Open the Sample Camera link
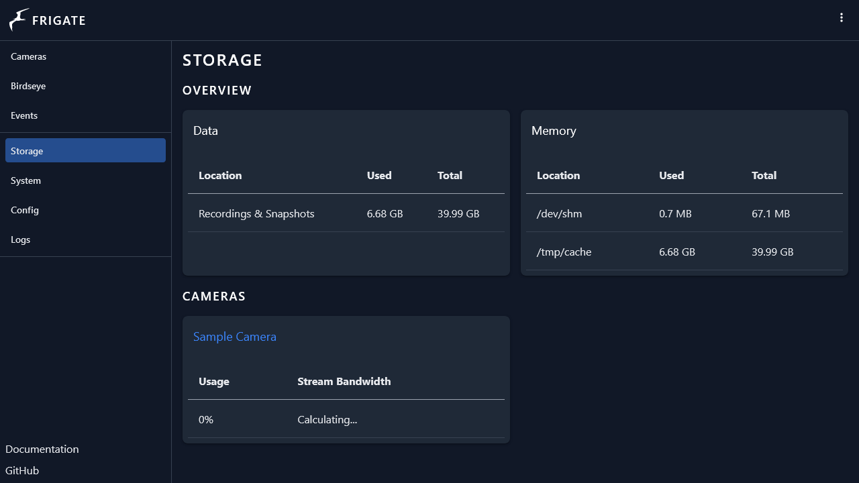 coord(235,337)
